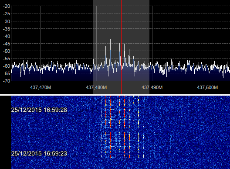Click the gap between the two waterfall bursts
The image size is (230, 169).
122,130
